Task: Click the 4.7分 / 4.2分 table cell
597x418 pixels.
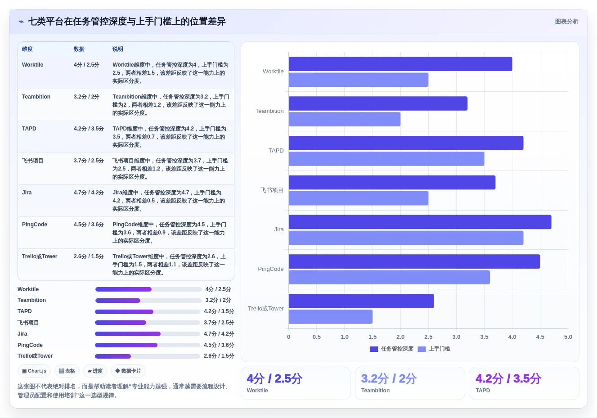Action: (x=89, y=193)
